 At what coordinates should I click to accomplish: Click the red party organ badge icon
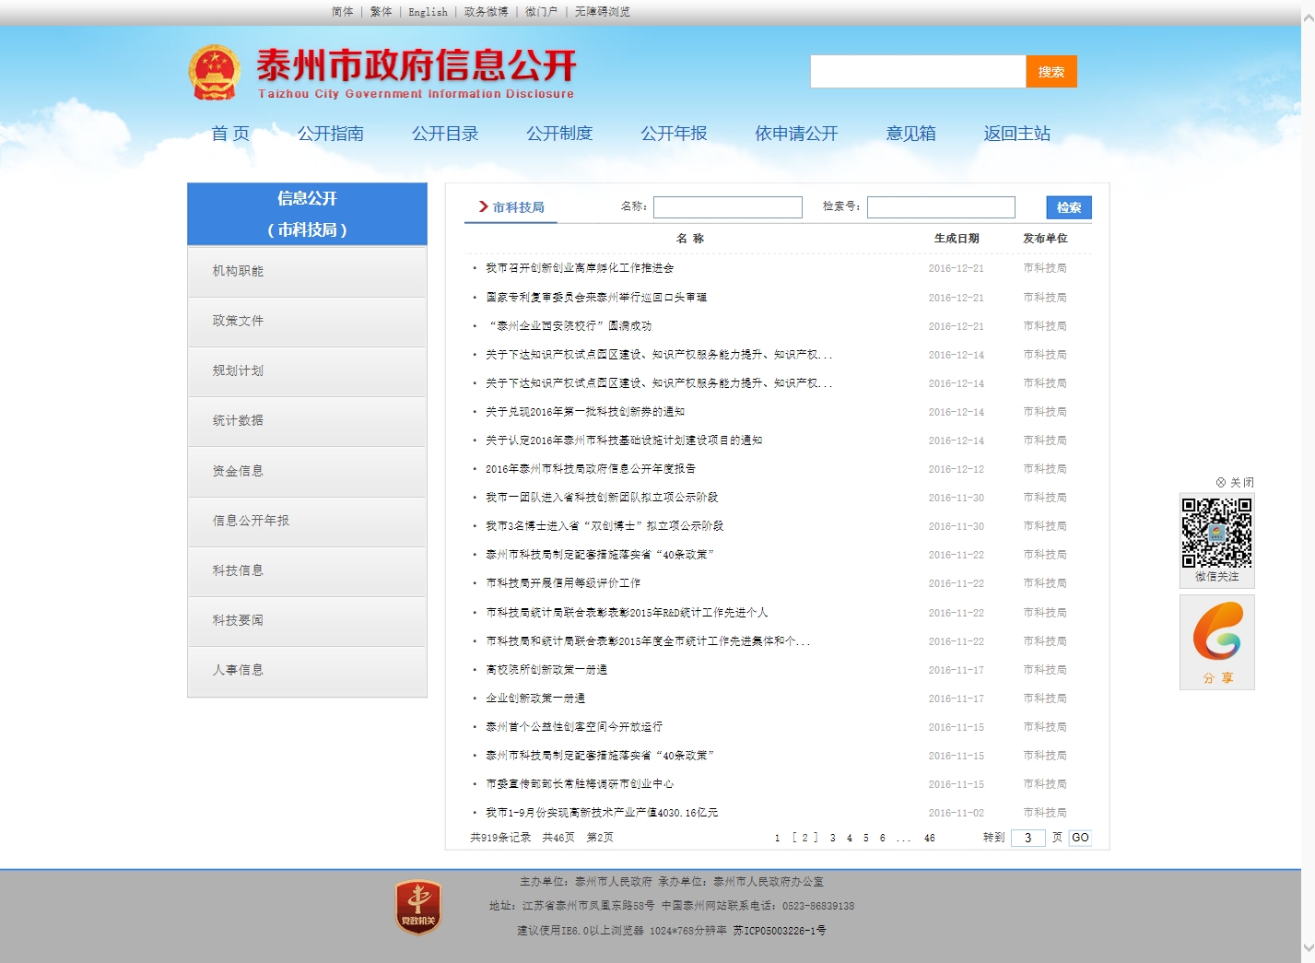[417, 907]
